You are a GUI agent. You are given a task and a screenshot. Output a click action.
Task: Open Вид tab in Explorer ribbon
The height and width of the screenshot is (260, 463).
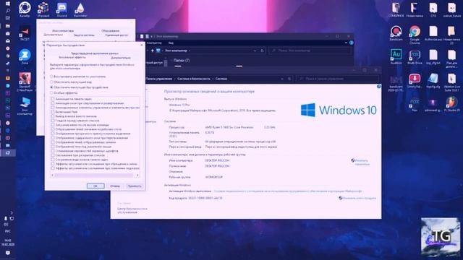pyautogui.click(x=171, y=43)
